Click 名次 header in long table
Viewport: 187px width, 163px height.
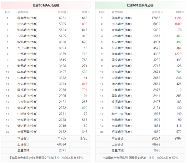(x=7, y=12)
